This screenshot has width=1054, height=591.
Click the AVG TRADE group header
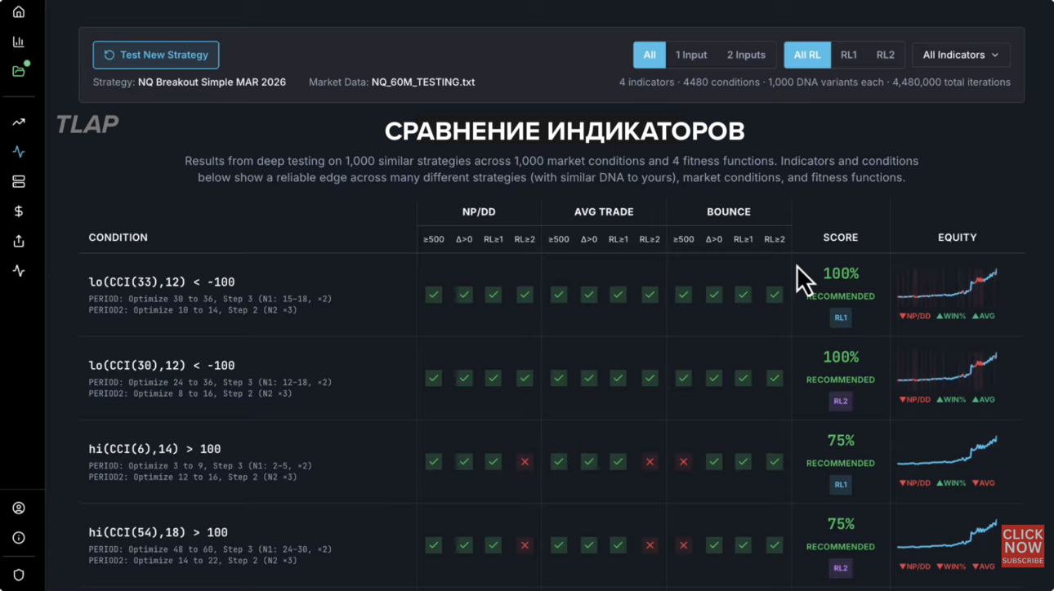tap(604, 211)
